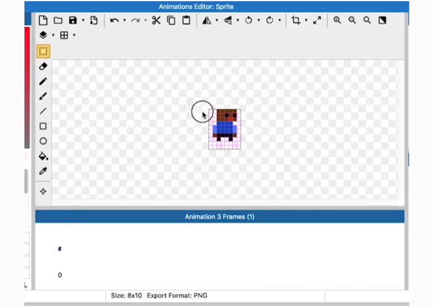The image size is (433, 307).
Task: Crop the image with the crop icon
Action: point(296,20)
